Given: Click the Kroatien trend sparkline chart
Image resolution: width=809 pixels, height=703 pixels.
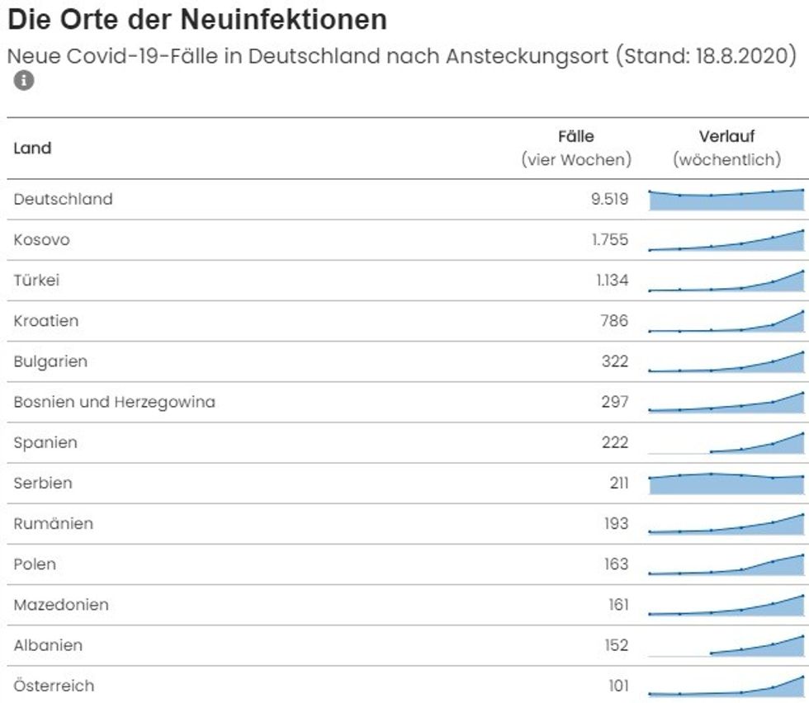Looking at the screenshot, I should click(x=726, y=322).
